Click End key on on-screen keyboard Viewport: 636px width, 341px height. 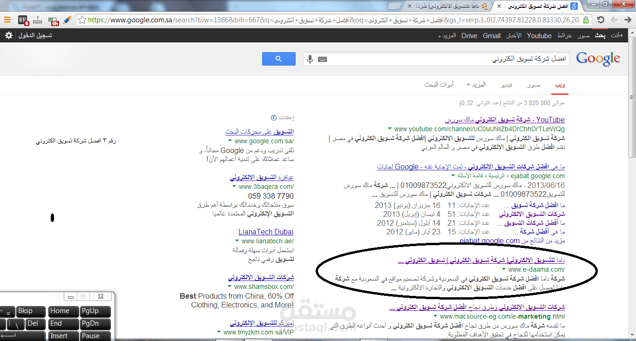pyautogui.click(x=63, y=324)
